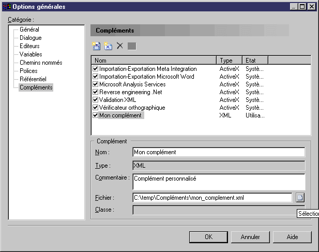
Task: Open the Variables category
Action: point(31,54)
